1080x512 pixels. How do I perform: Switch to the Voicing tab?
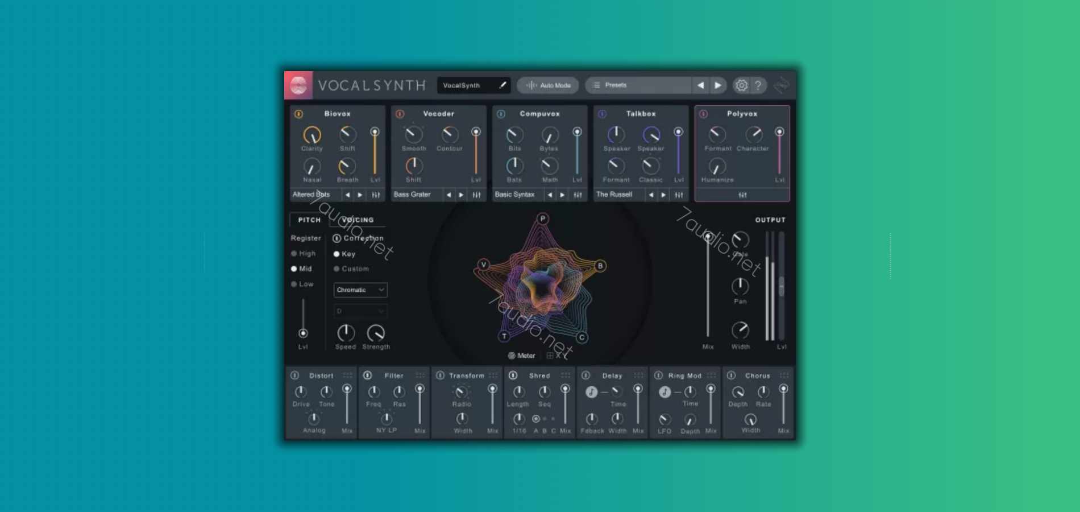point(358,220)
